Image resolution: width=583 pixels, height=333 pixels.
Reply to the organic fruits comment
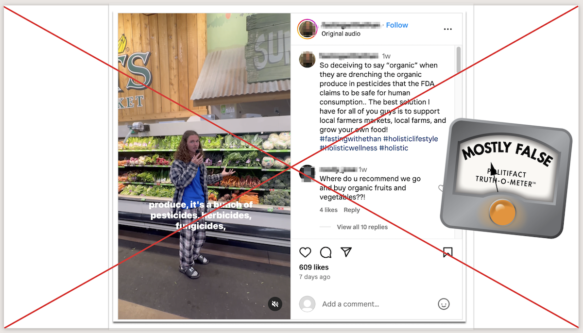point(352,210)
